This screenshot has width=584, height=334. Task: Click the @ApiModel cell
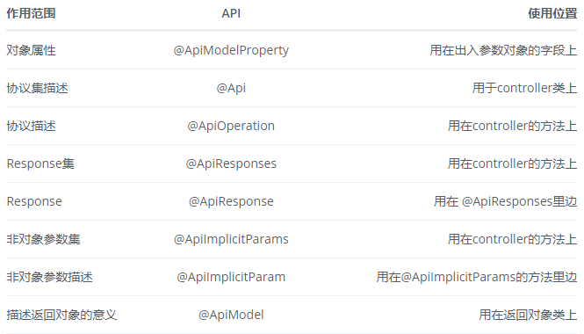(231, 315)
